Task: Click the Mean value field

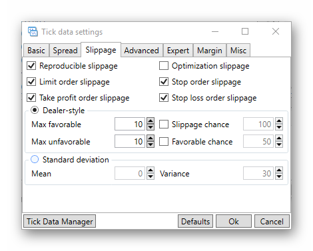Action: tap(130, 173)
